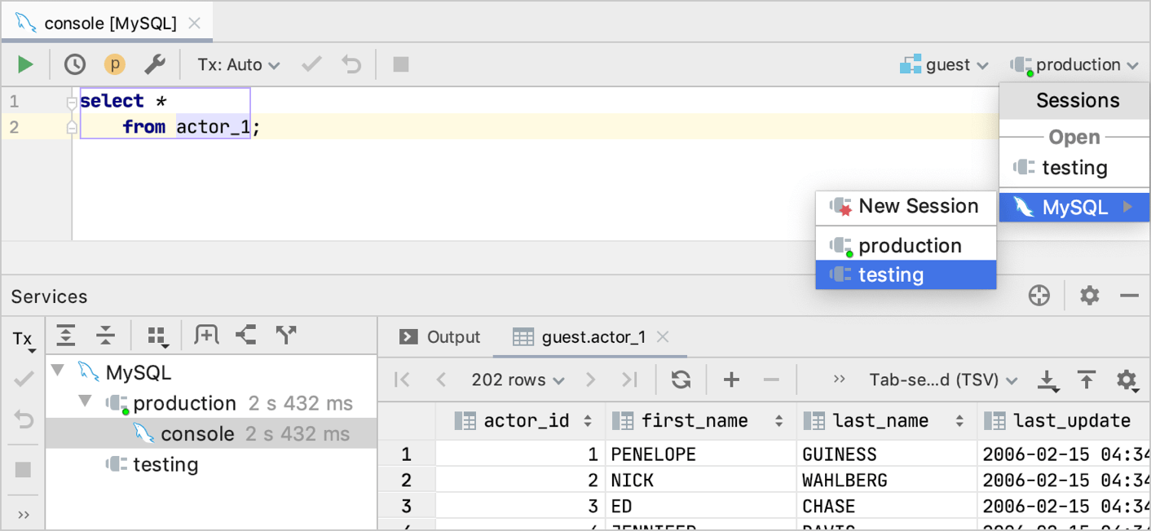The width and height of the screenshot is (1151, 531).
Task: Click the Expand All icon in Services
Action: [65, 335]
